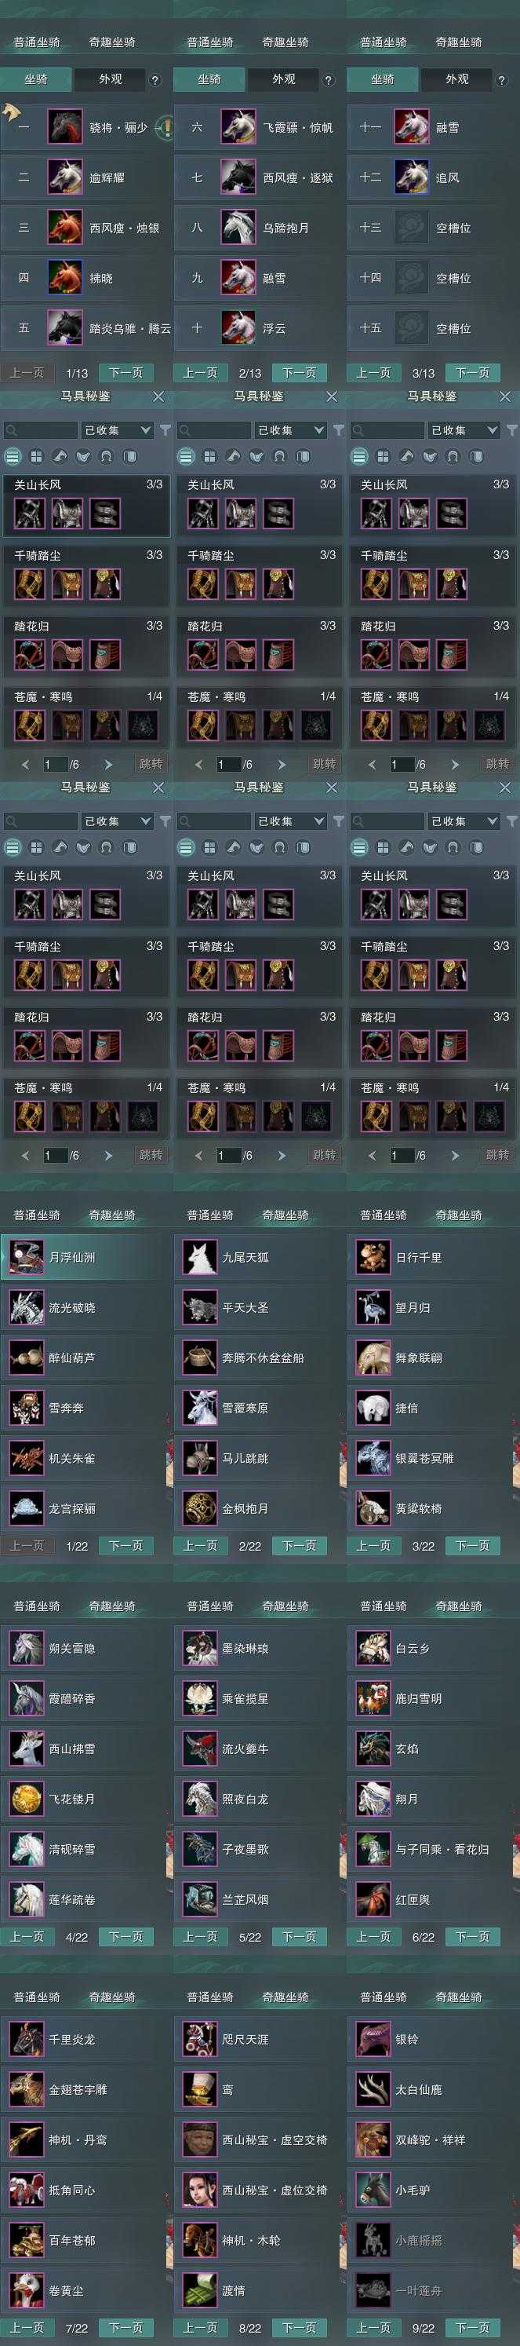
Task: Select the 飞花镂月 golden mount icon
Action: (27, 1799)
